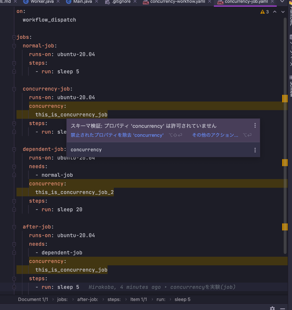Jump to second warning stripe in scrollbar

coord(285,162)
